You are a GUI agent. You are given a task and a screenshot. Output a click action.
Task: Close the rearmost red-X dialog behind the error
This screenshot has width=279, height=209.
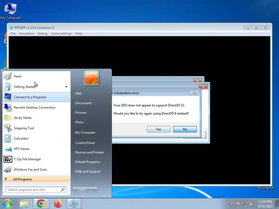tap(198, 80)
